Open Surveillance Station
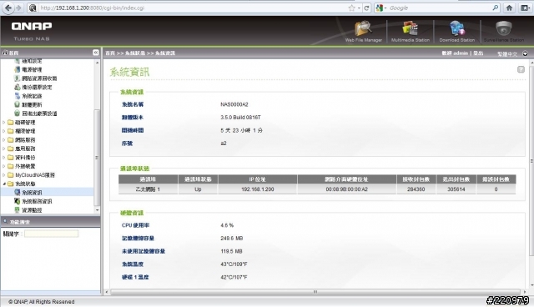The image size is (534, 307). click(504, 32)
